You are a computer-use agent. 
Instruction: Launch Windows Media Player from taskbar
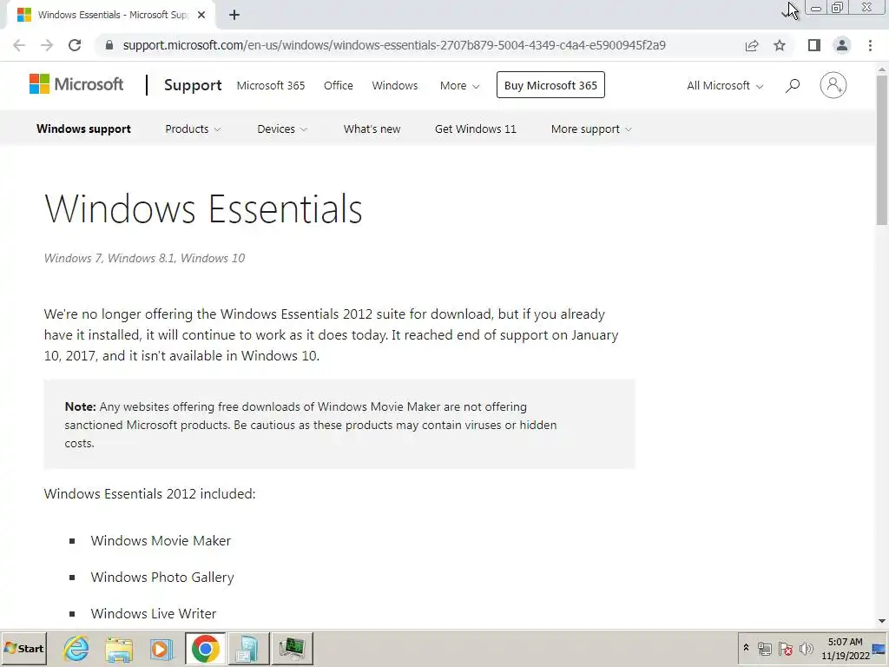[161, 648]
